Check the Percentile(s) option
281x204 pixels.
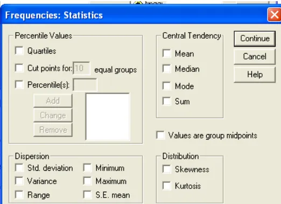pos(19,84)
